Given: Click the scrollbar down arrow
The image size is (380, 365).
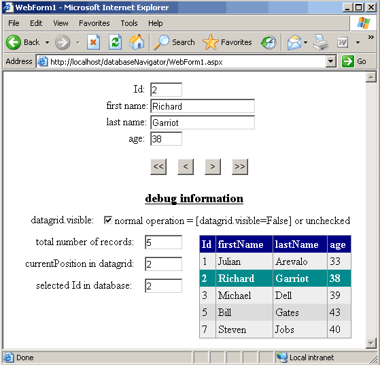Looking at the screenshot, I should tap(370, 343).
